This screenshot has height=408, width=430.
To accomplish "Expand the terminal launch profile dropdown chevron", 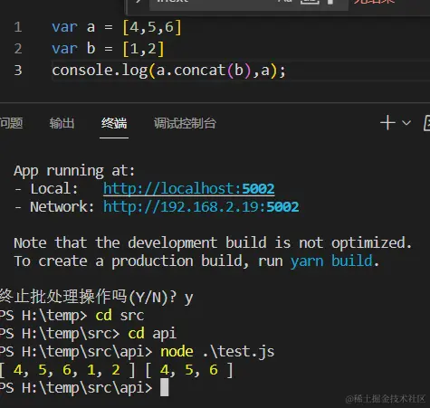I will (406, 123).
